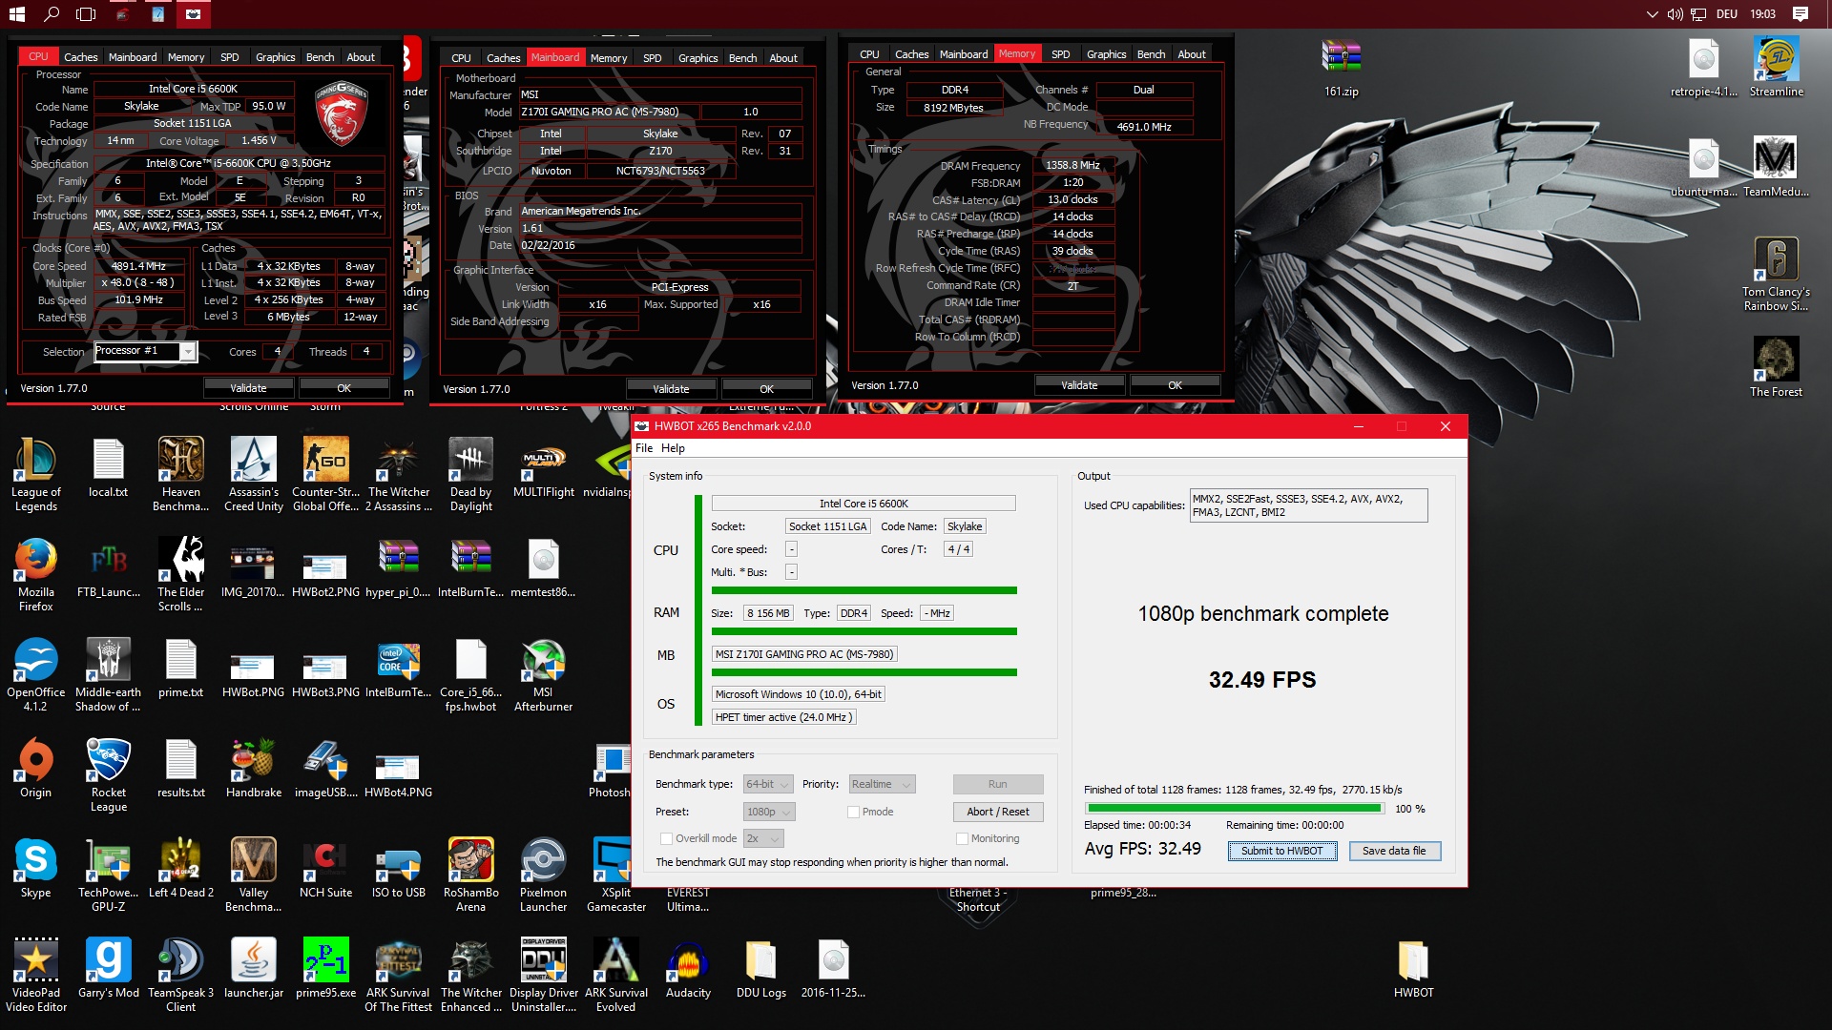Screen dimensions: 1832x1030
Task: Launch Origin desktop icon
Action: pos(35,768)
